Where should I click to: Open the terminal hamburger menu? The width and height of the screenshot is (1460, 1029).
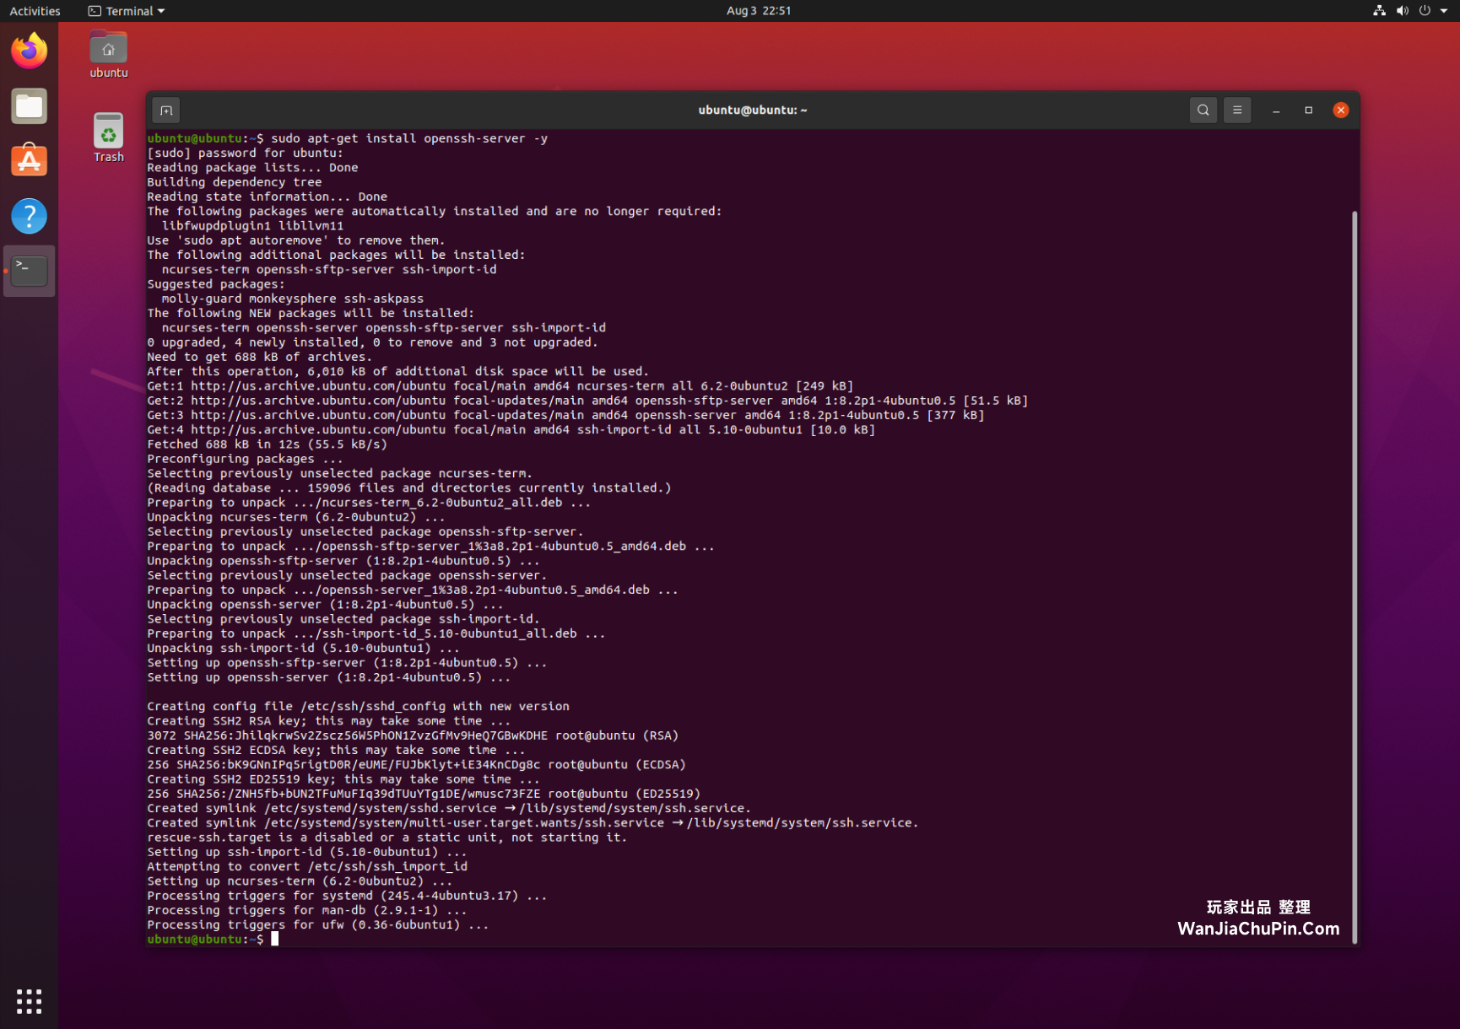pyautogui.click(x=1236, y=110)
